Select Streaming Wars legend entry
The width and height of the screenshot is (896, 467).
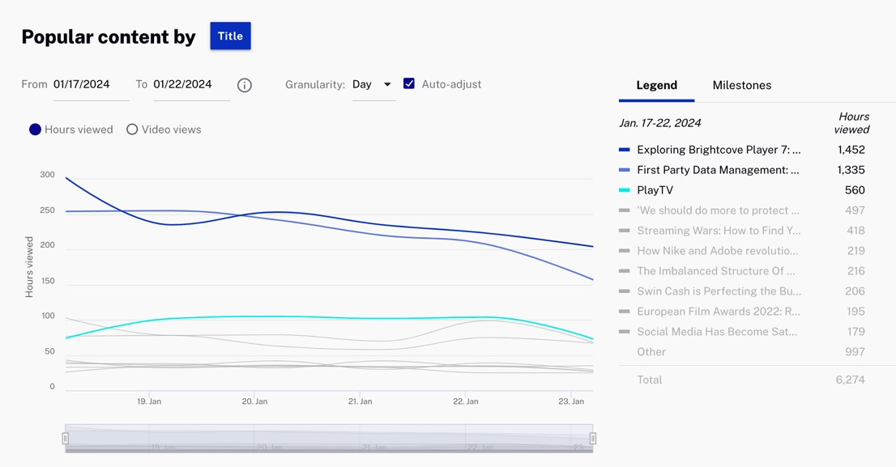point(718,231)
